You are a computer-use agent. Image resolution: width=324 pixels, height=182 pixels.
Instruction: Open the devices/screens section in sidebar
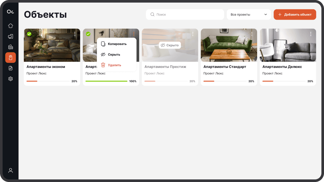tap(10, 36)
